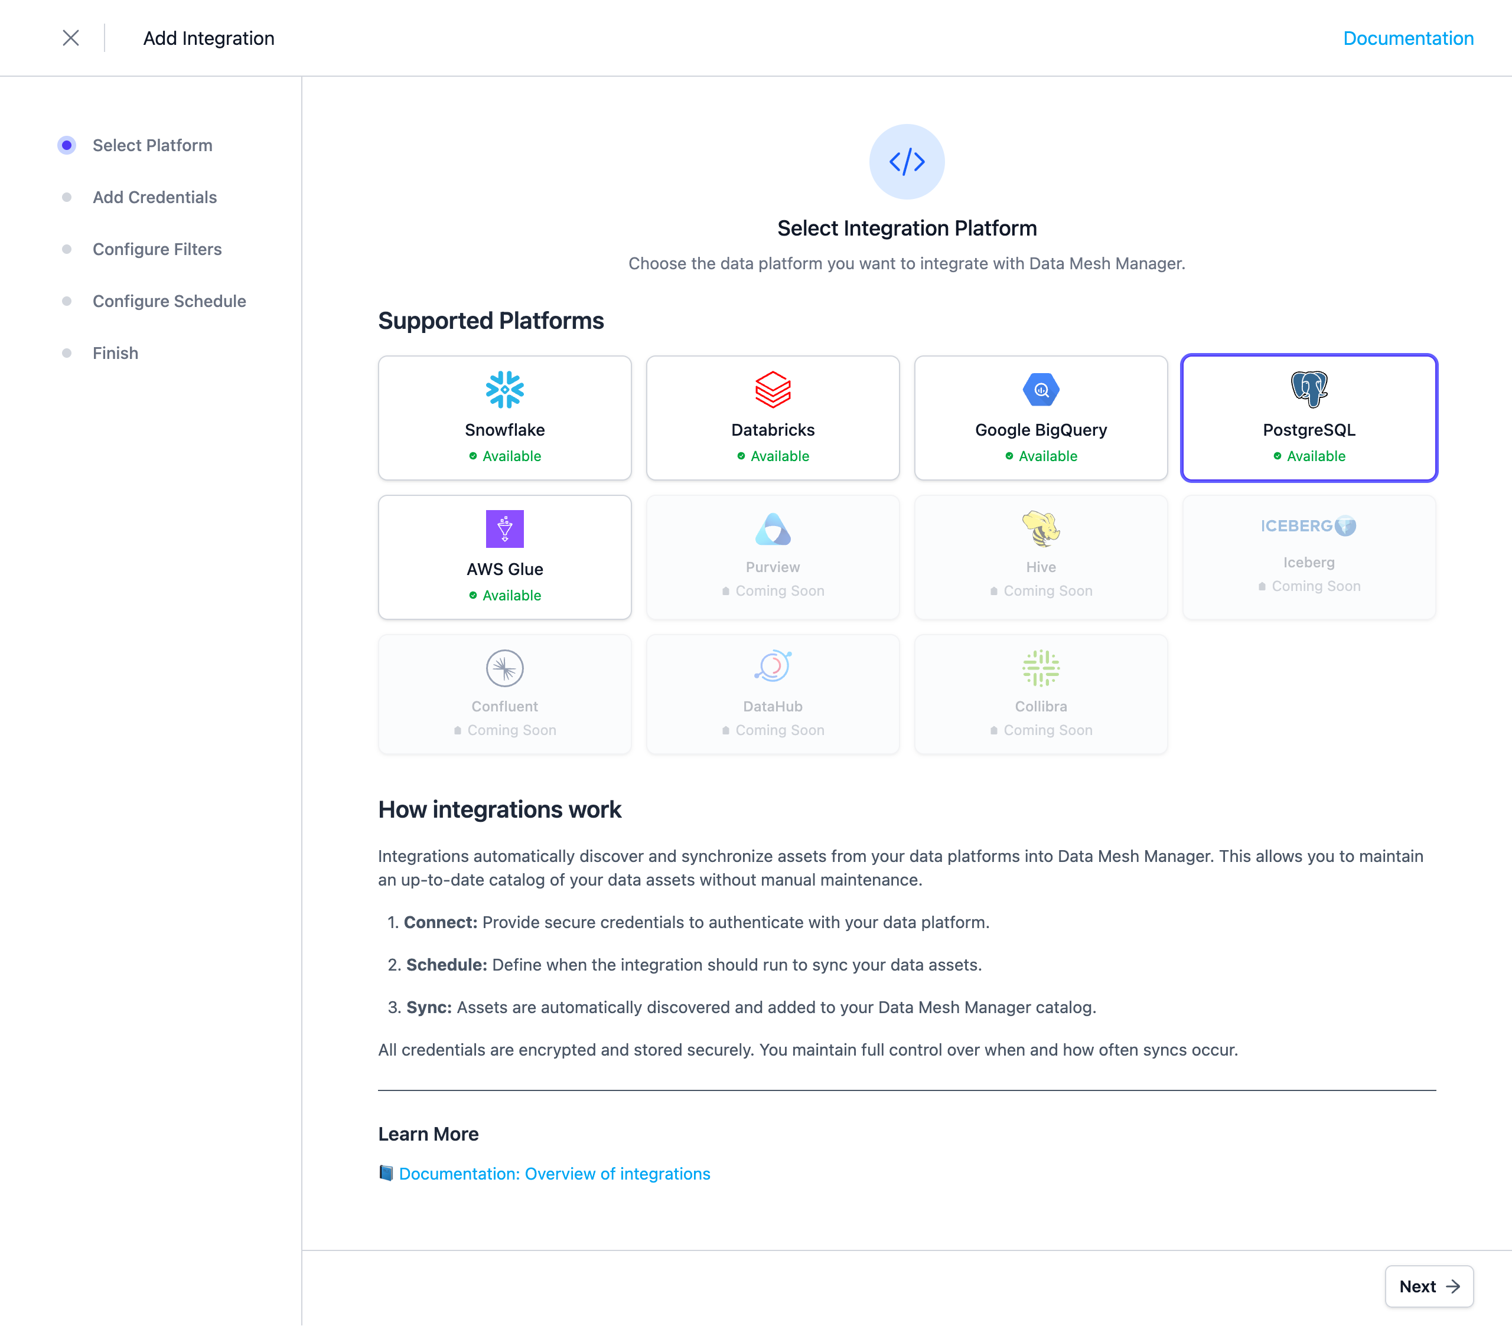Click the Confluent icon
1512x1326 pixels.
pos(504,667)
